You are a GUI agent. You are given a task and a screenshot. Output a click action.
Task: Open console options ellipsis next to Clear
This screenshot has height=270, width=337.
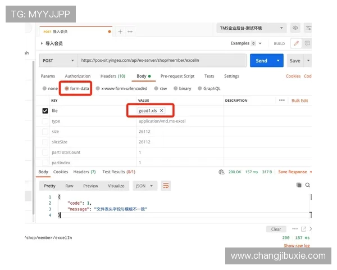pyautogui.click(x=295, y=229)
